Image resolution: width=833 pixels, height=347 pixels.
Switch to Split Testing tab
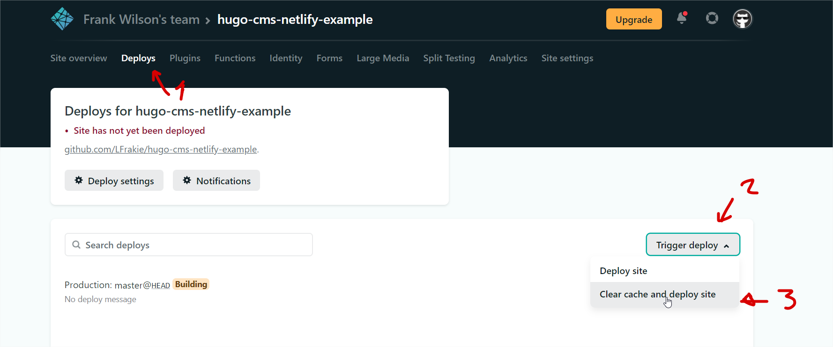coord(449,58)
